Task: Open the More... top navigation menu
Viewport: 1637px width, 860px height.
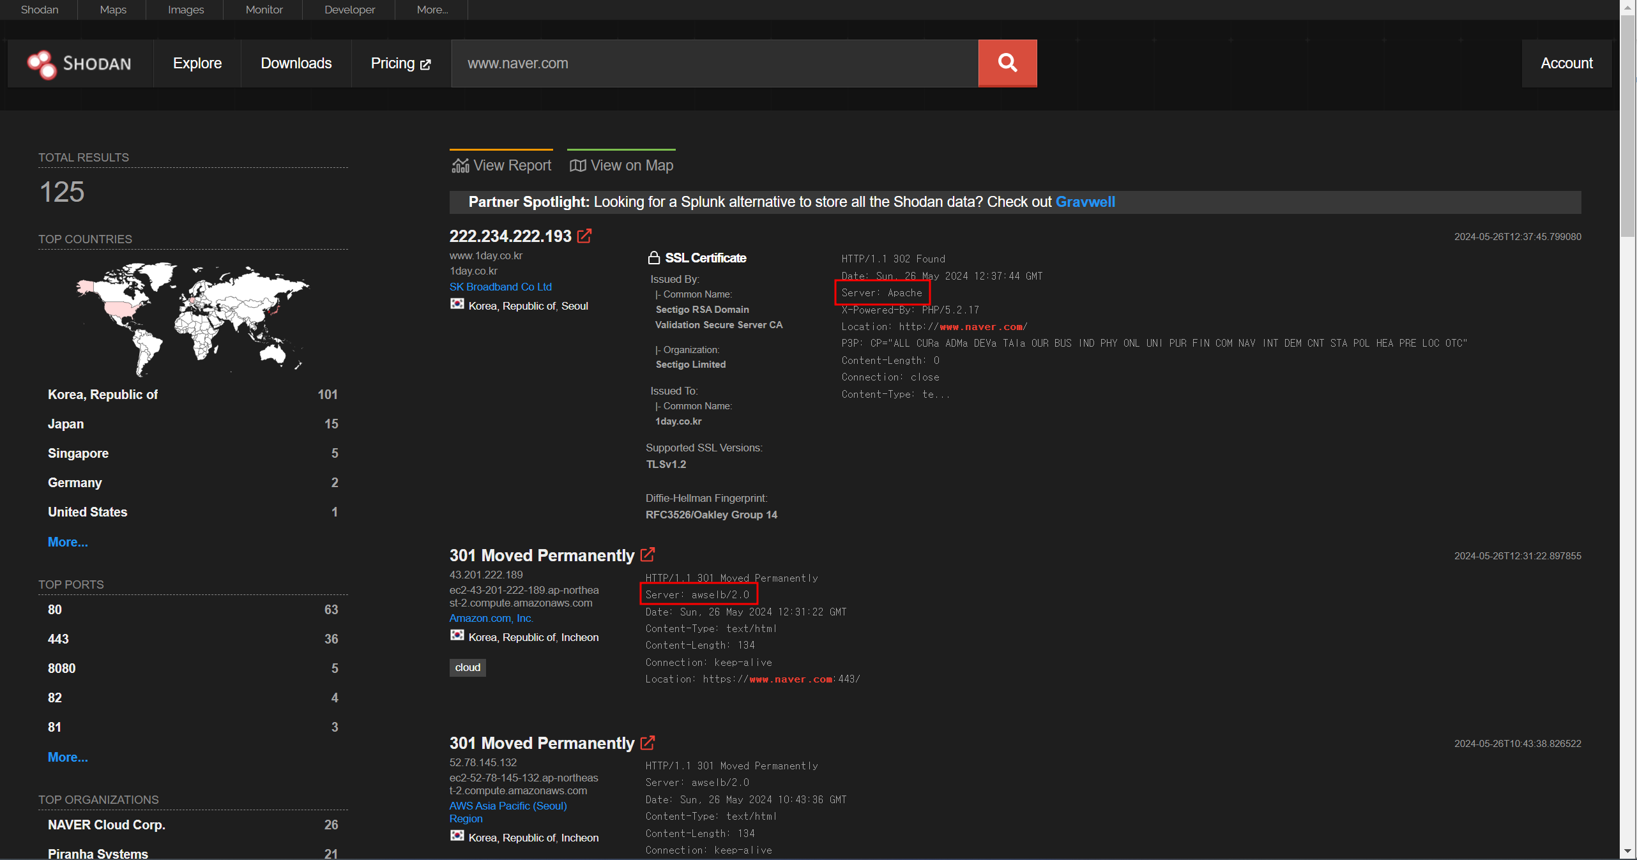Action: pyautogui.click(x=432, y=10)
